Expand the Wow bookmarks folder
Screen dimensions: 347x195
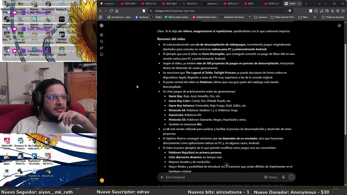303,17
